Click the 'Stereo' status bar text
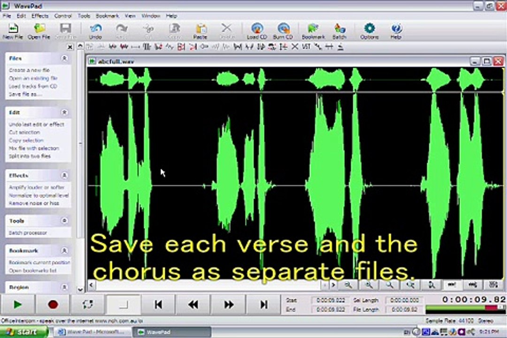 pos(485,321)
